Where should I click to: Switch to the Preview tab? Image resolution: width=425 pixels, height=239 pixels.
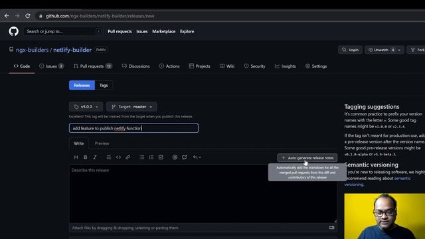[102, 143]
